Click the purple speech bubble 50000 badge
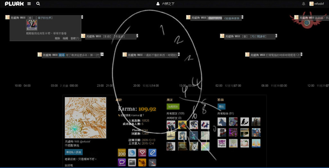The height and width of the screenshot is (168, 329). click(122, 163)
